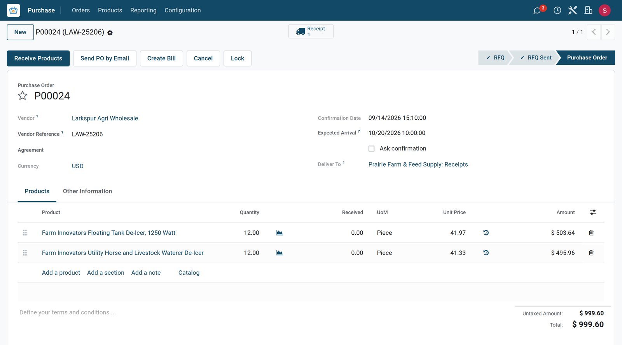The image size is (622, 345).
Task: Open the company switcher building icon
Action: (x=589, y=10)
